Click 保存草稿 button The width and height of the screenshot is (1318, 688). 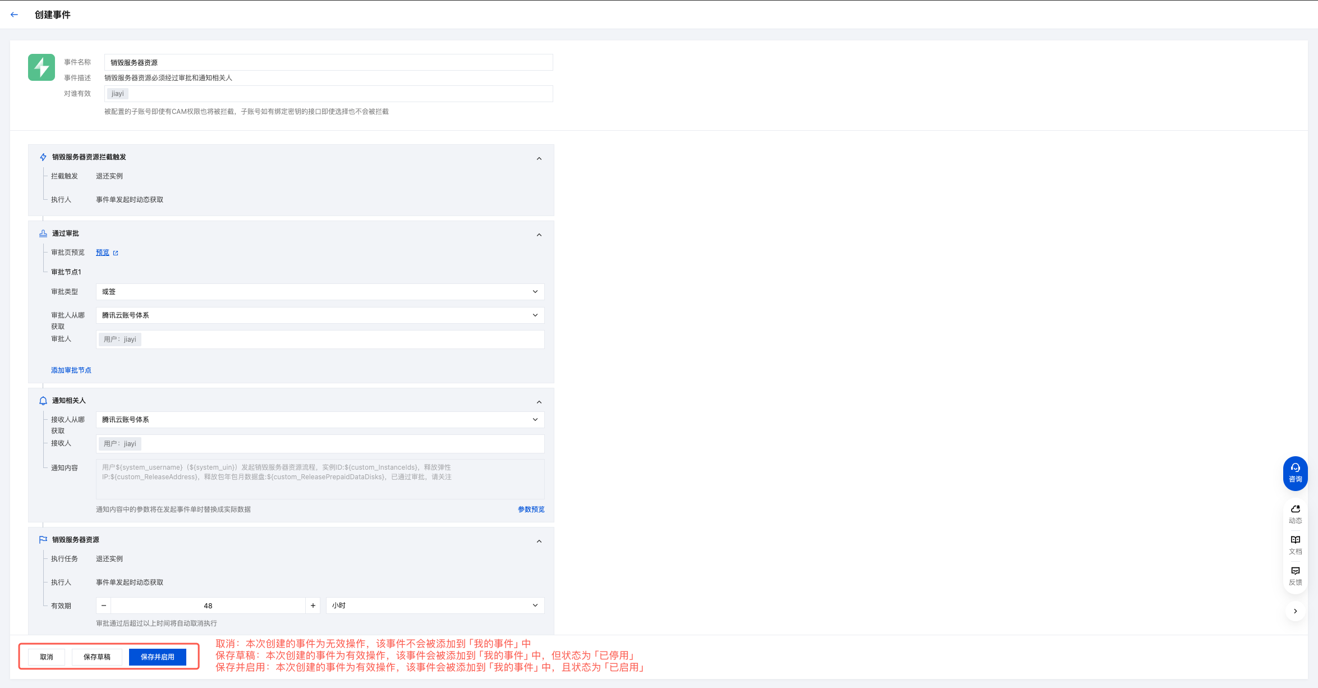click(x=97, y=657)
